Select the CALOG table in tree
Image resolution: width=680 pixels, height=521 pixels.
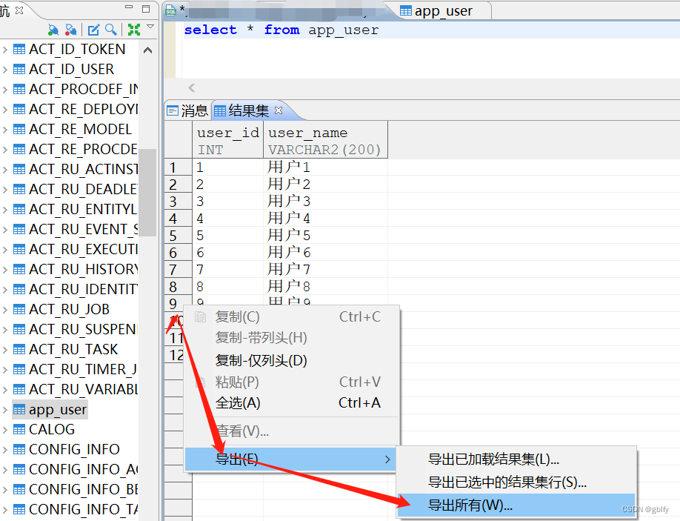pos(52,429)
